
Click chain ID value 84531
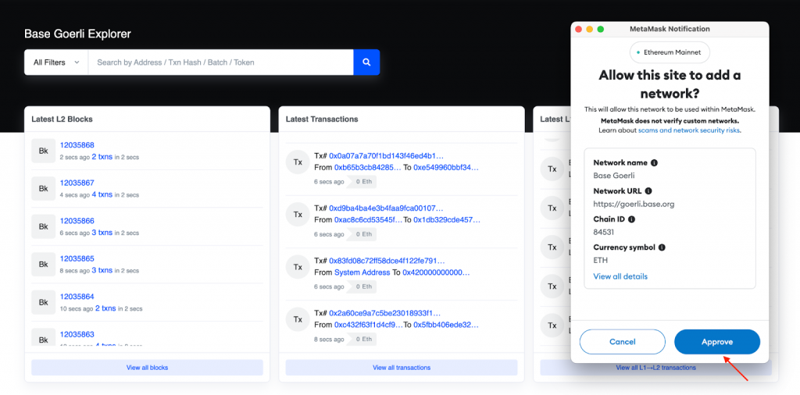coord(604,232)
